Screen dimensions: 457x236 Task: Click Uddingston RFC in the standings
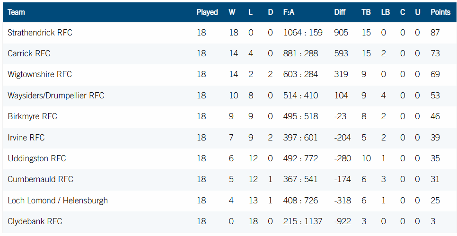tap(37, 158)
